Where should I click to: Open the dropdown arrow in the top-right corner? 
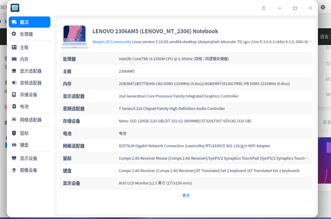[323, 7]
